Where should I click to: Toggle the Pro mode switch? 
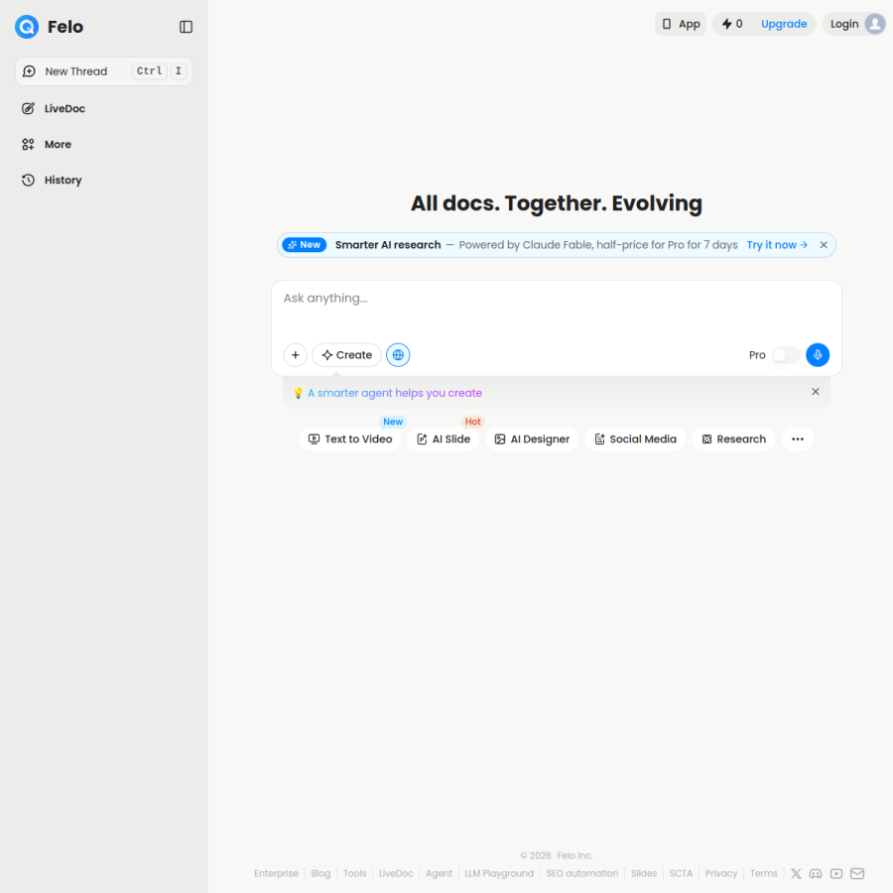786,355
